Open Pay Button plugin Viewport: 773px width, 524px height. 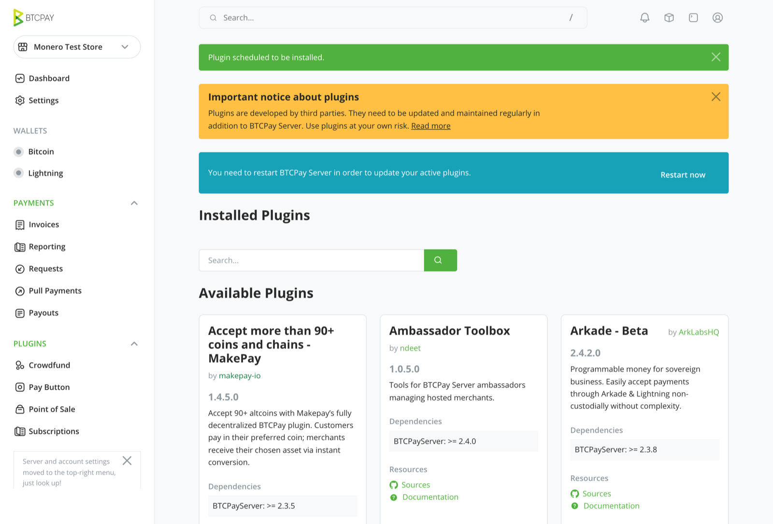point(49,387)
